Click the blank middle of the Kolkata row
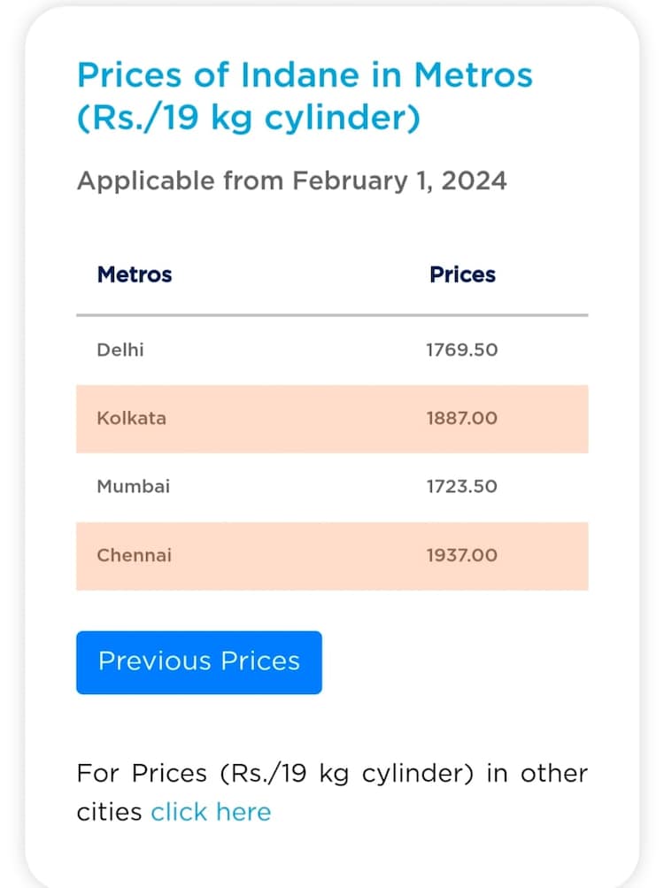Viewport: 664px width, 888px height. 297,418
